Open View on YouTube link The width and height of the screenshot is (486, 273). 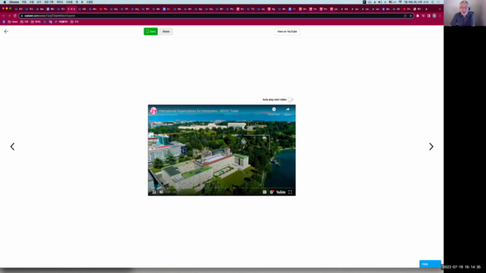click(287, 31)
